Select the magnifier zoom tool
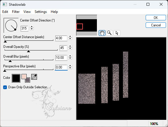This screenshot has height=127, width=168. 110,33
